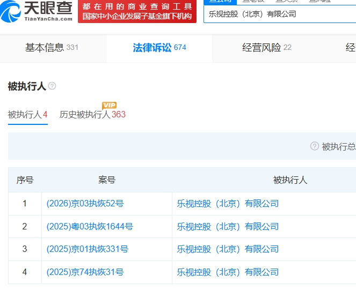Select the 历史被执行人 363 sub-tab
Screen dimensions: 356x290
(x=92, y=115)
